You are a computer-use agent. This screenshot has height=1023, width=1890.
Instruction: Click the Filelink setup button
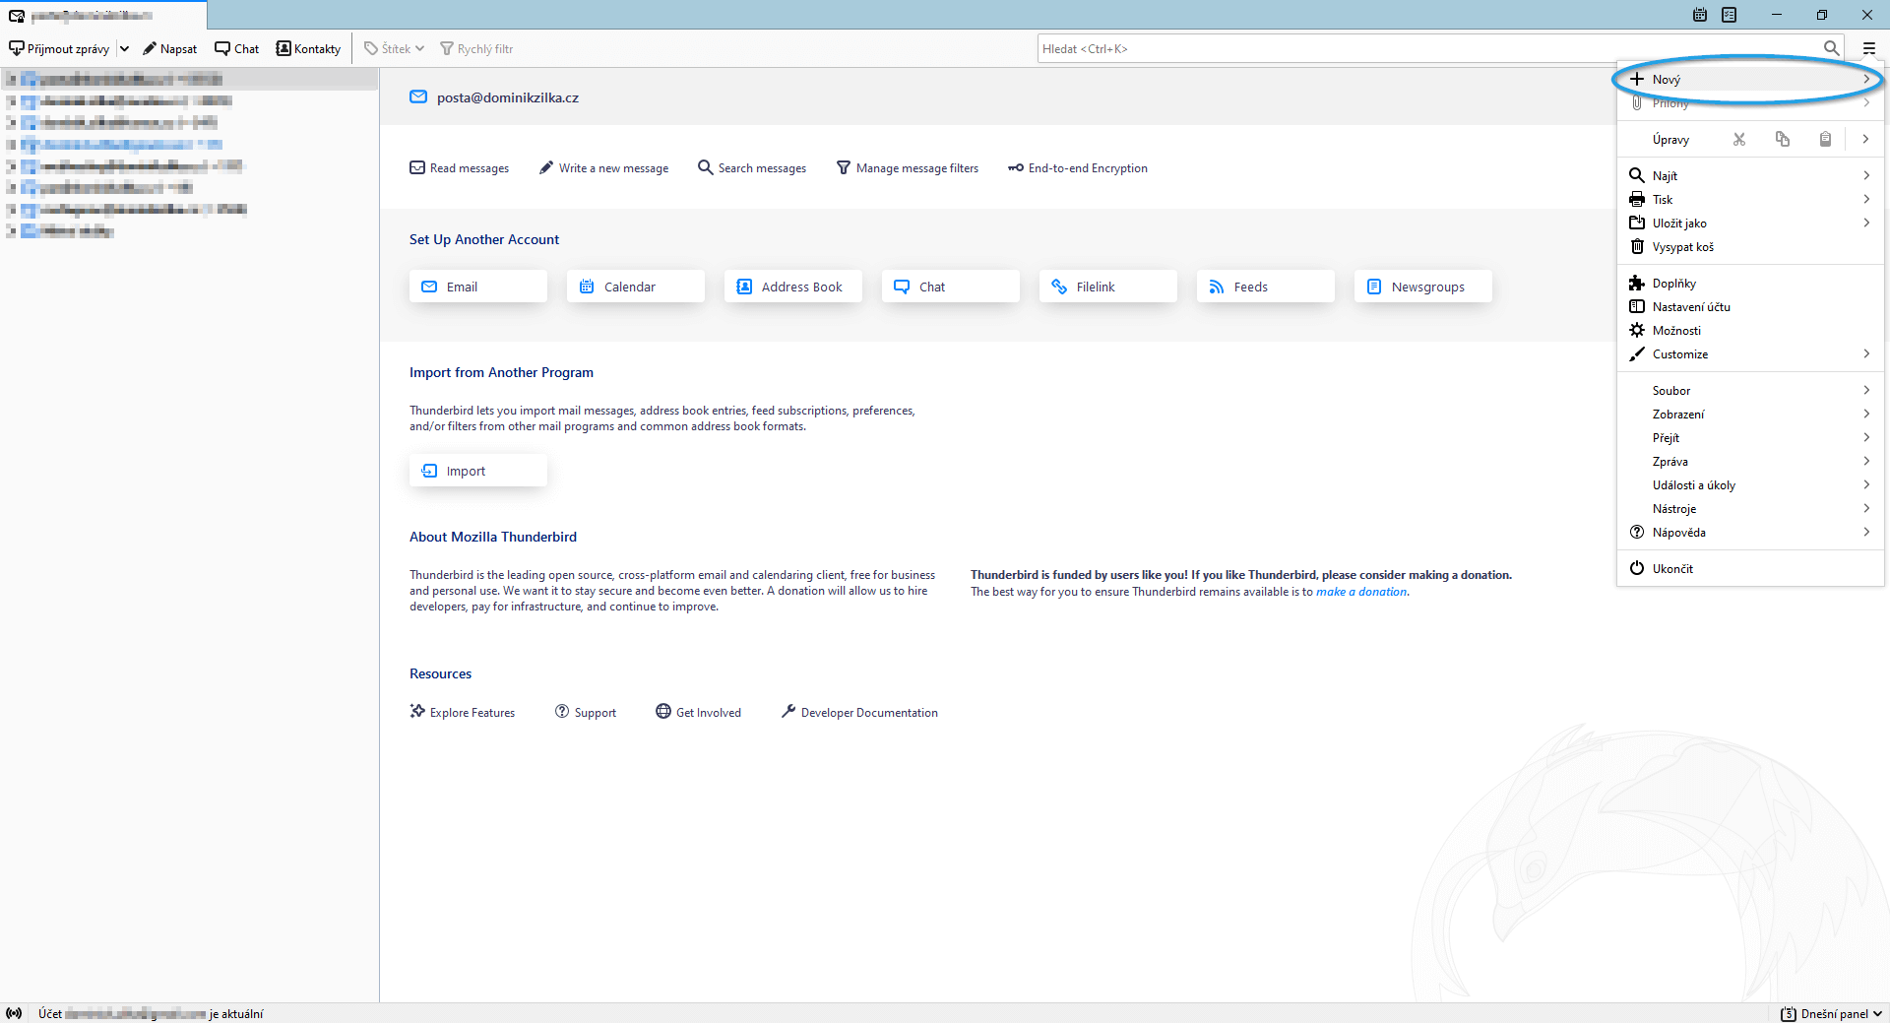(1108, 287)
